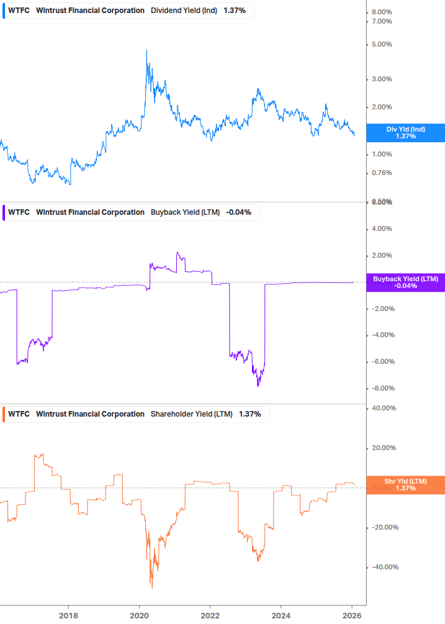This screenshot has width=445, height=624.
Task: Click the -0.04% value in Buyback Yield legend
Action: [238, 212]
